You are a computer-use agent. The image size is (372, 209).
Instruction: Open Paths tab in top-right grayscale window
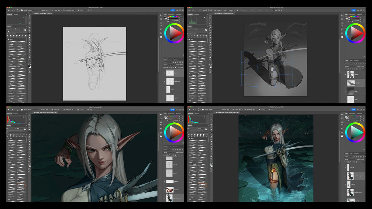point(351,61)
